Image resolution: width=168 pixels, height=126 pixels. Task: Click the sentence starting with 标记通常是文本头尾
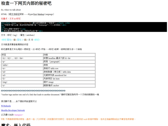click(41, 49)
